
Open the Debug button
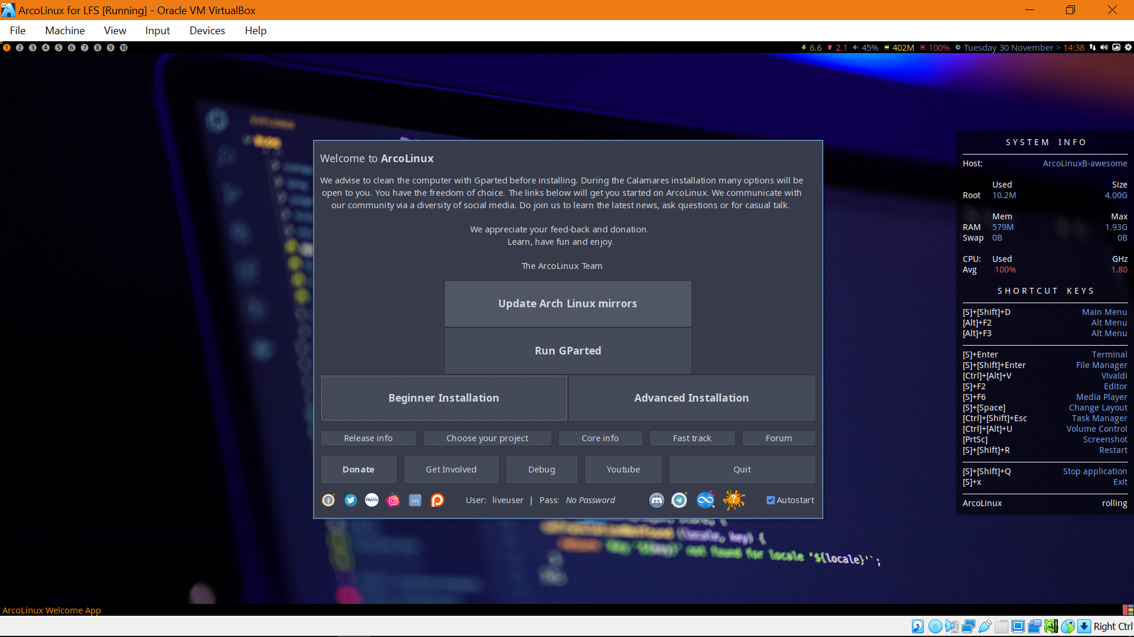point(542,469)
